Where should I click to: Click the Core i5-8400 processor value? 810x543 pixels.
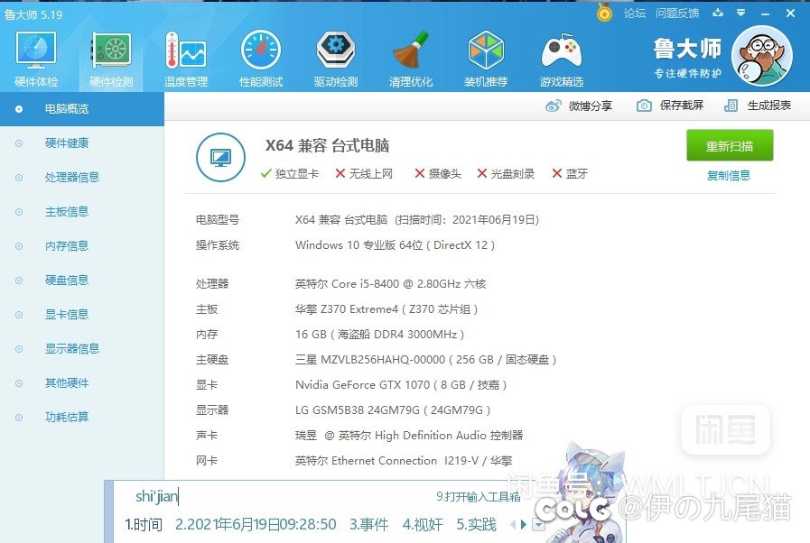[x=390, y=284]
